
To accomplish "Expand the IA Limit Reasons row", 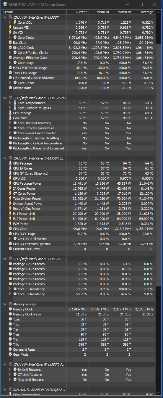I will [x=10, y=370].
